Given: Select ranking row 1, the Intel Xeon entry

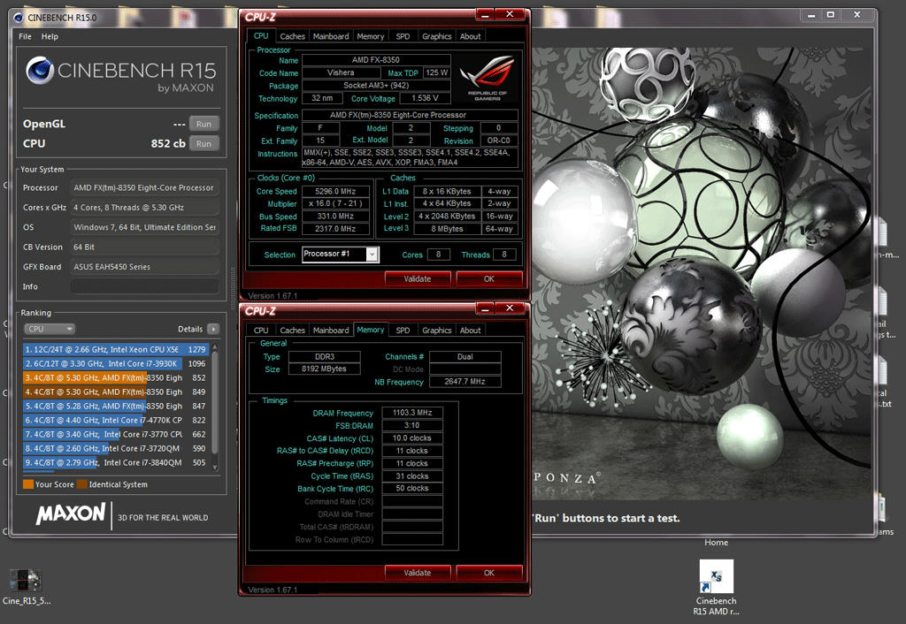Looking at the screenshot, I should pyautogui.click(x=116, y=349).
